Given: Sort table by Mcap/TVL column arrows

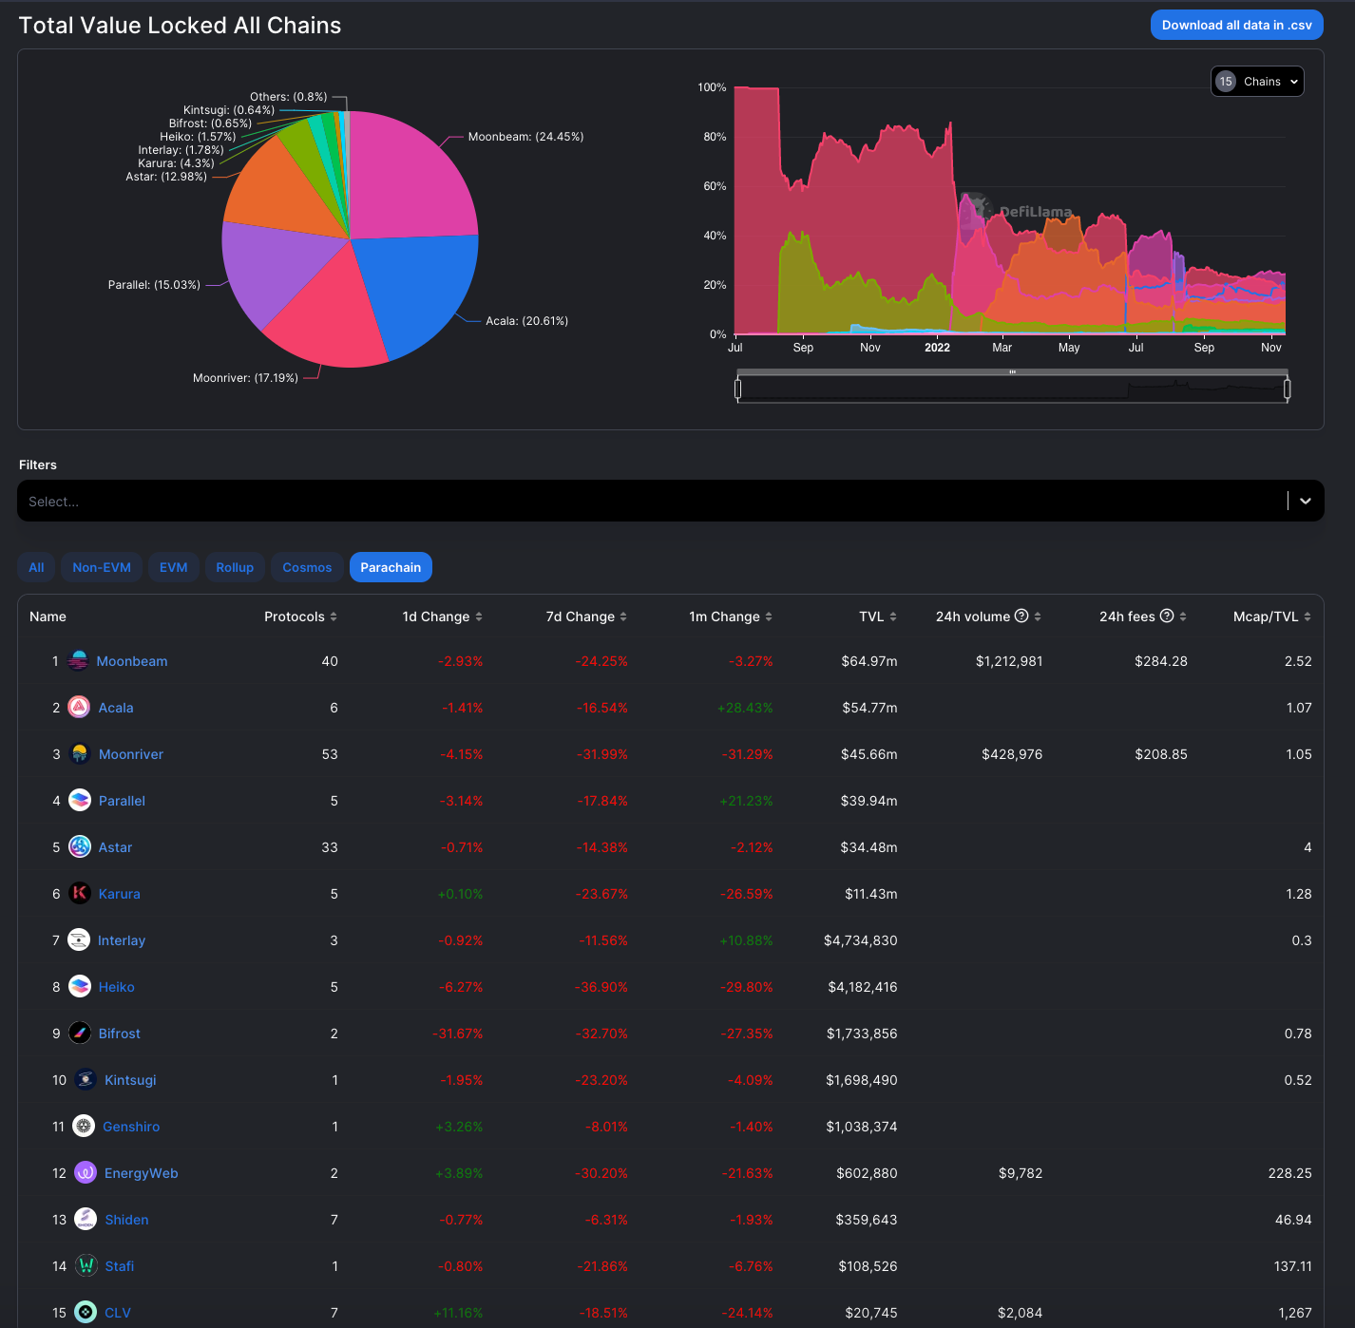Looking at the screenshot, I should (1307, 617).
